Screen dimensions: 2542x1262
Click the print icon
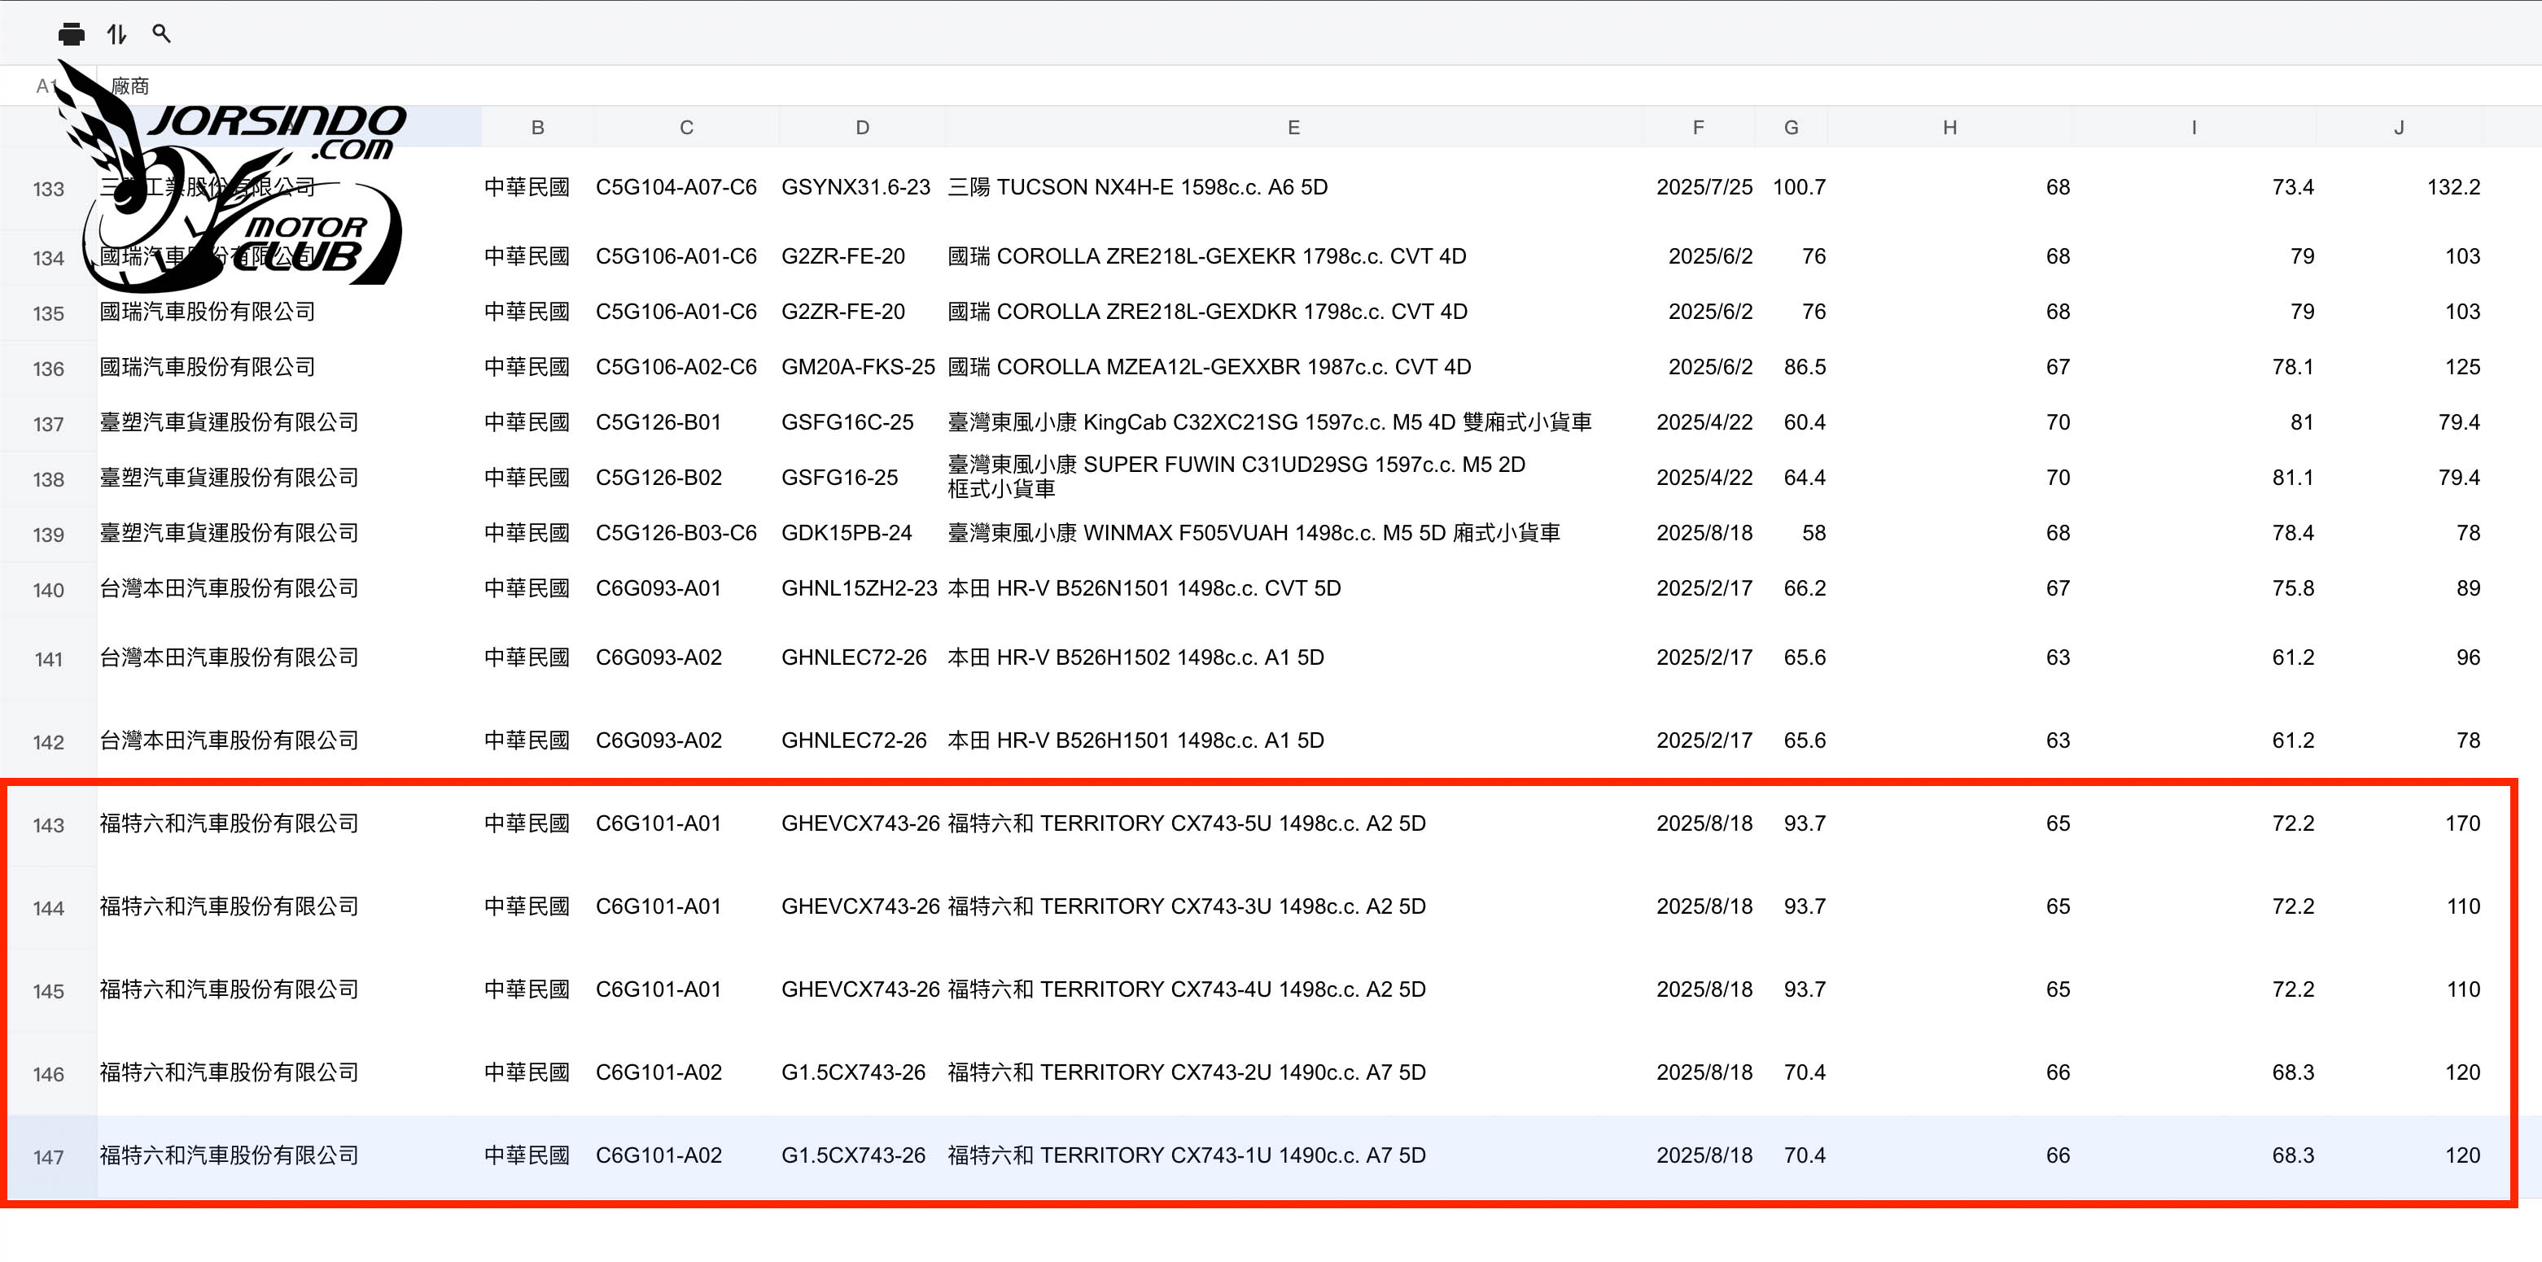pyautogui.click(x=71, y=34)
